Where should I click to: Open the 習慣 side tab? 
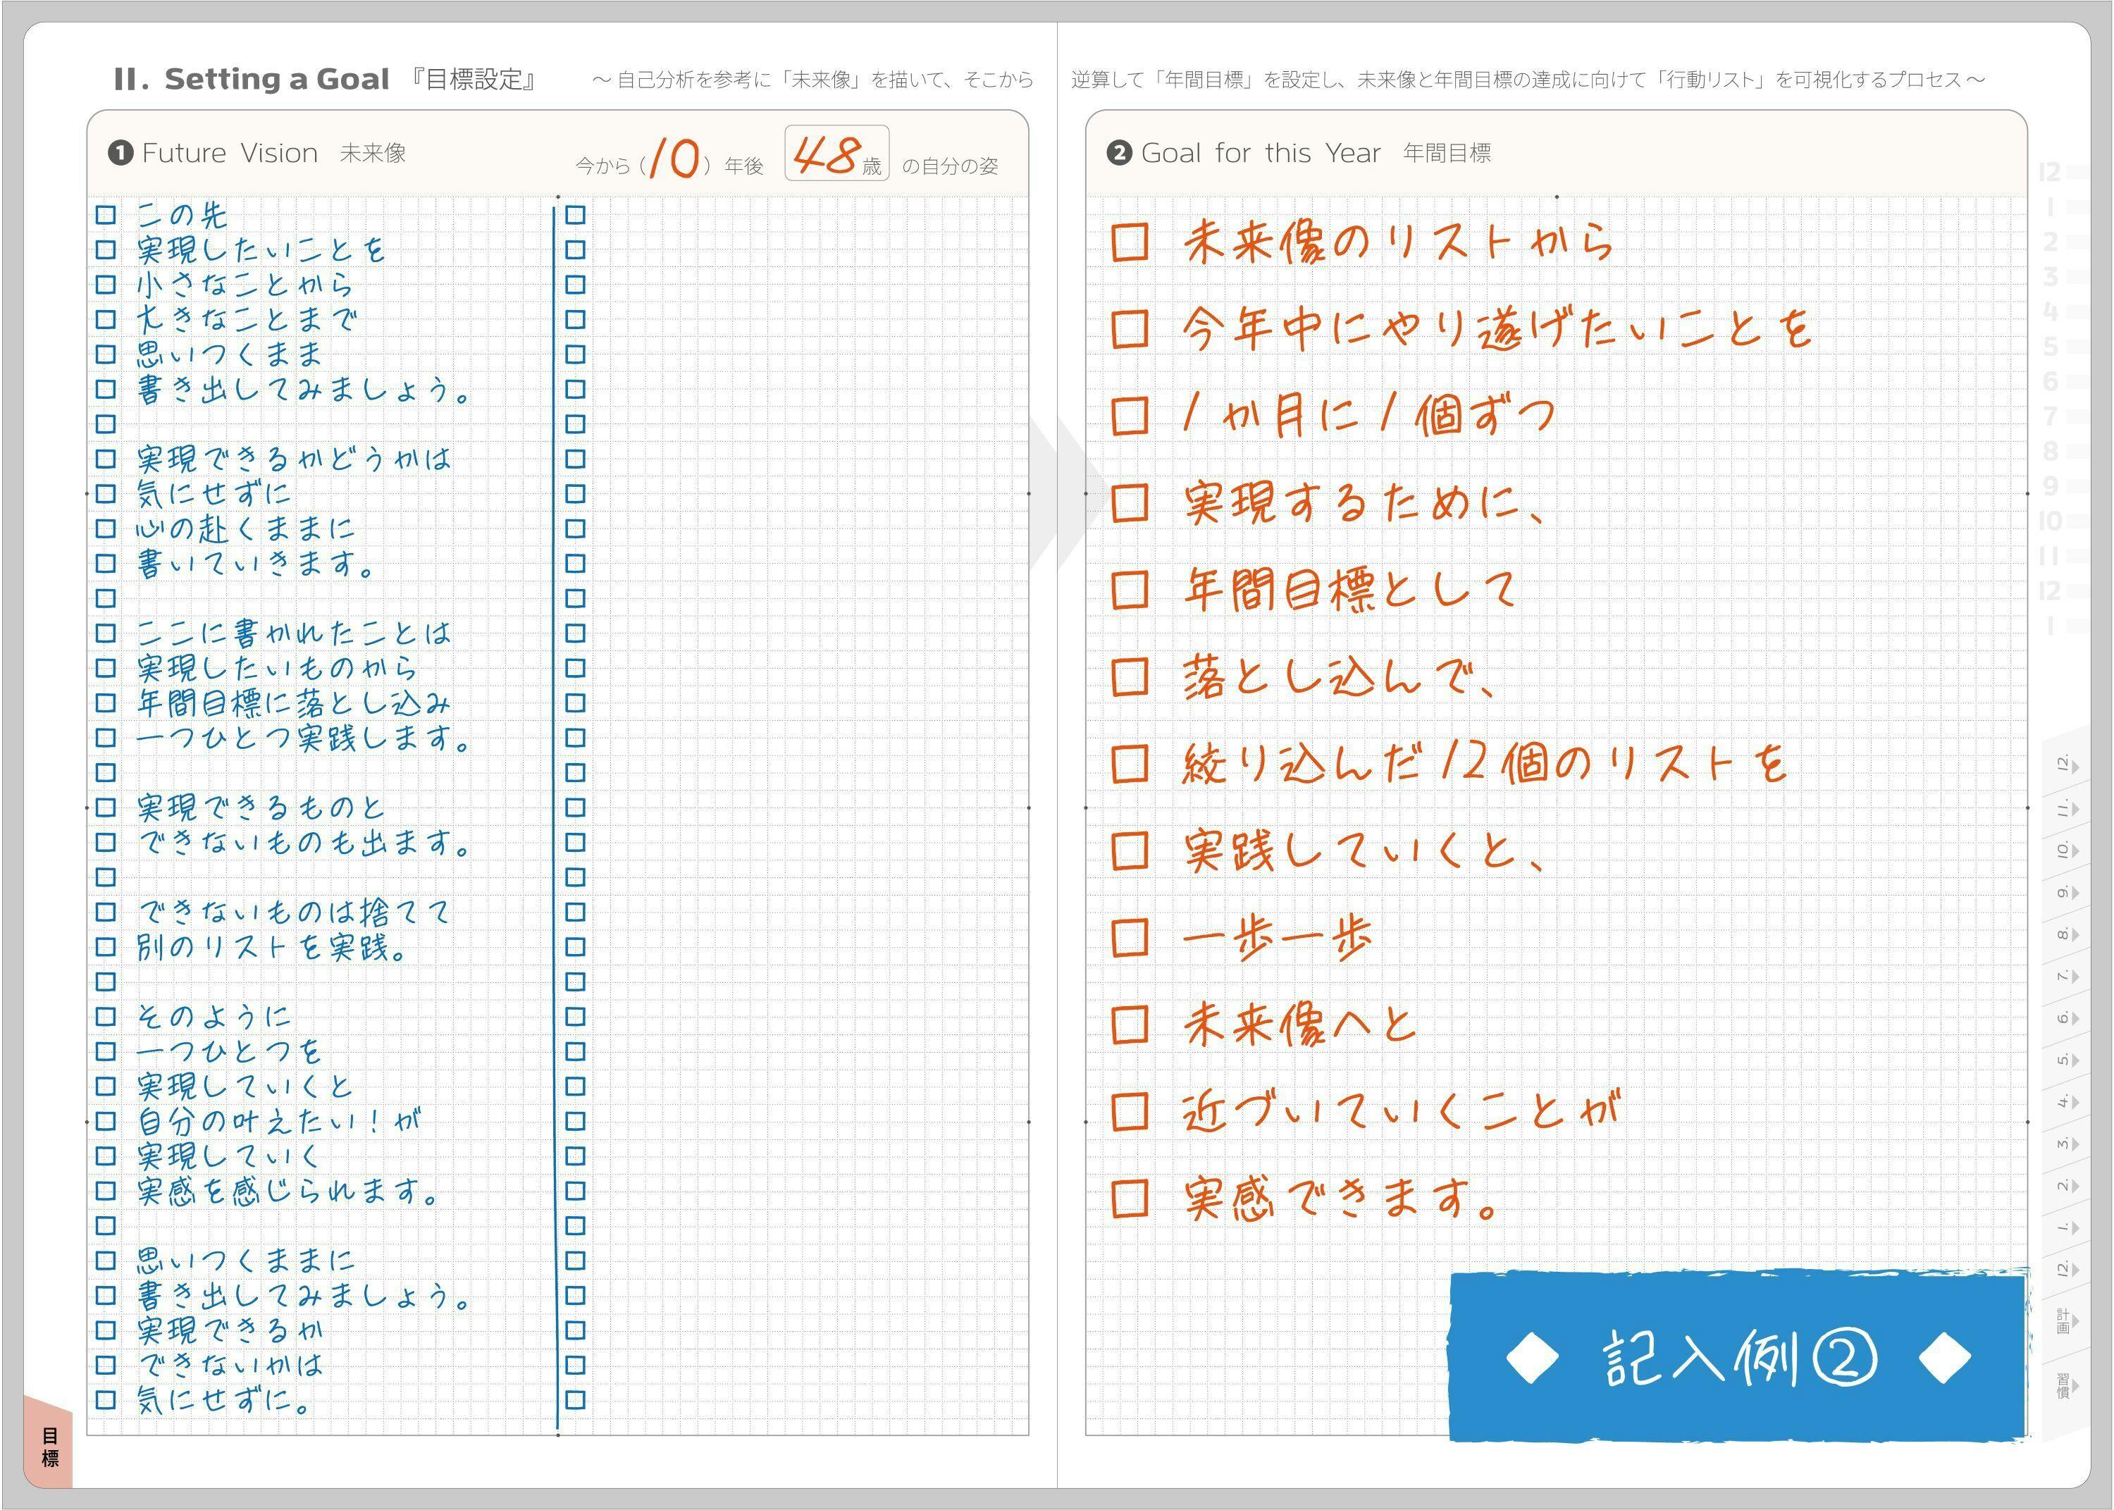click(2065, 1385)
